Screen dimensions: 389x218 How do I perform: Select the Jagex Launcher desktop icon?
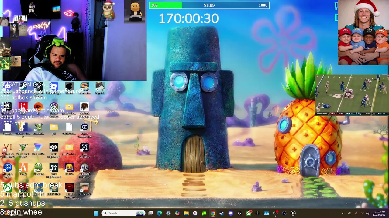point(84,150)
